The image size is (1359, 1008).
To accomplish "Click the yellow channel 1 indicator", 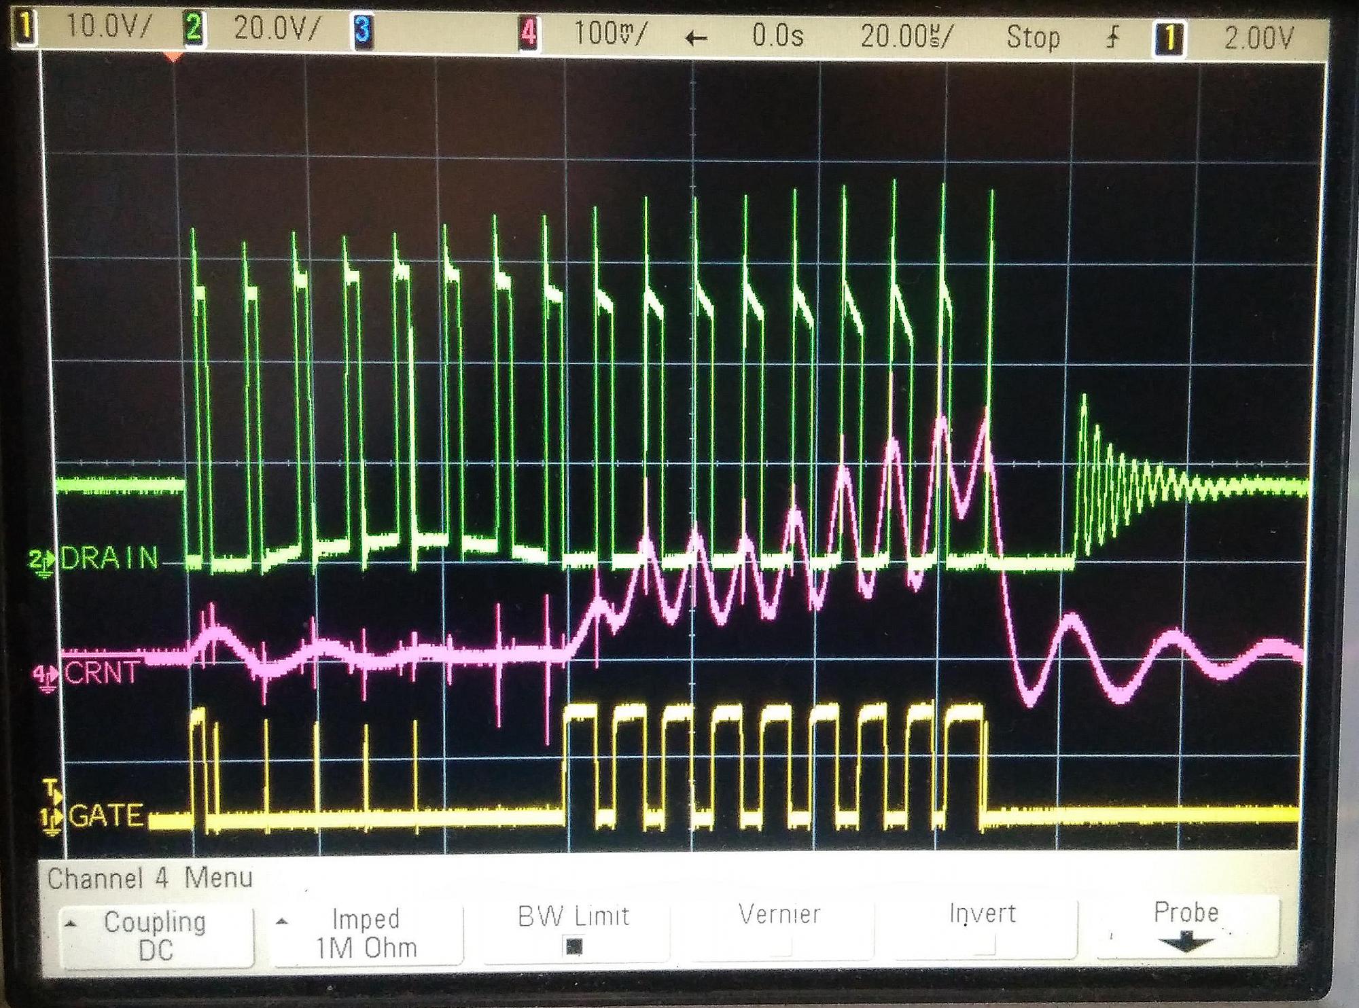I will [25, 29].
